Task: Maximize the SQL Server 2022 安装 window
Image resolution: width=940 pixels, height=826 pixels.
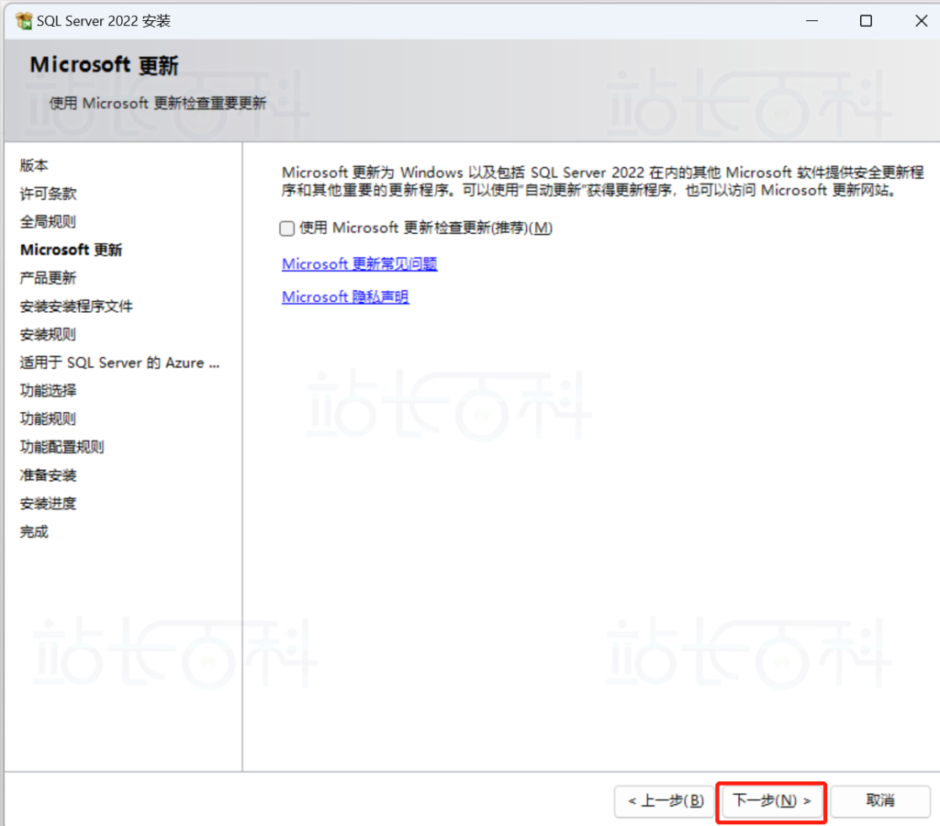Action: (866, 21)
